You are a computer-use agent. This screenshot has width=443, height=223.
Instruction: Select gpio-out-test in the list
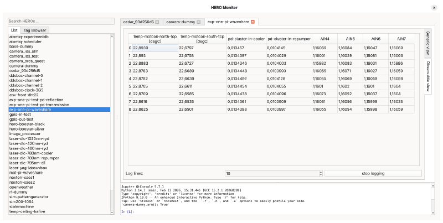[x=59, y=119]
